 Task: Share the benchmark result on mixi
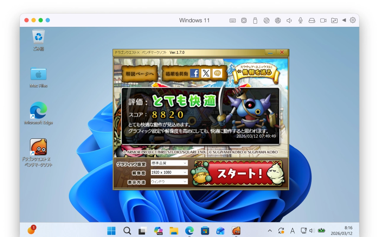tap(217, 73)
